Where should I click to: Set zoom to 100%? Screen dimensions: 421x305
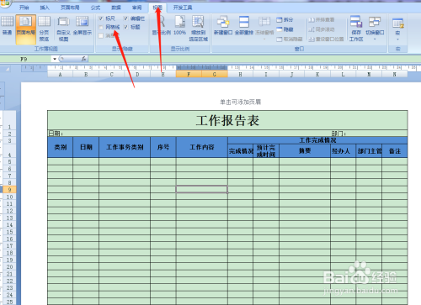click(179, 27)
